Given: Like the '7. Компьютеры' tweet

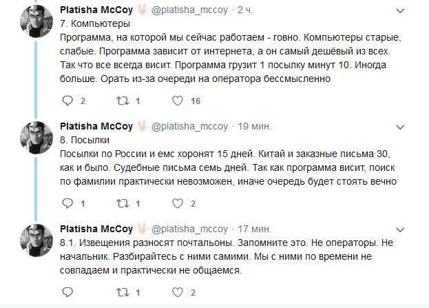Looking at the screenshot, I should pyautogui.click(x=178, y=101).
